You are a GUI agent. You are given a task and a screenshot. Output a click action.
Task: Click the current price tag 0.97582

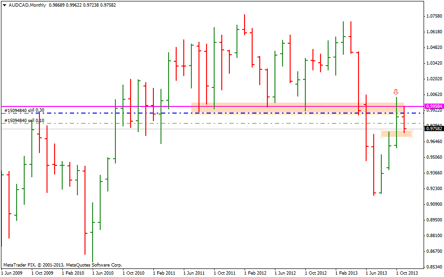(x=434, y=129)
